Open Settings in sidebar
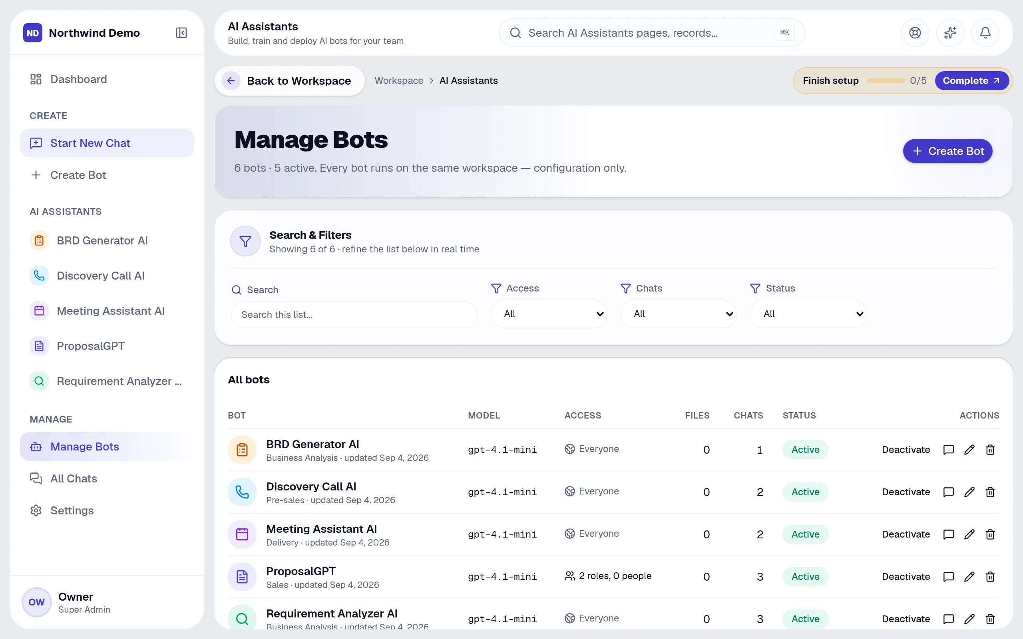Image resolution: width=1023 pixels, height=639 pixels. coord(107,510)
